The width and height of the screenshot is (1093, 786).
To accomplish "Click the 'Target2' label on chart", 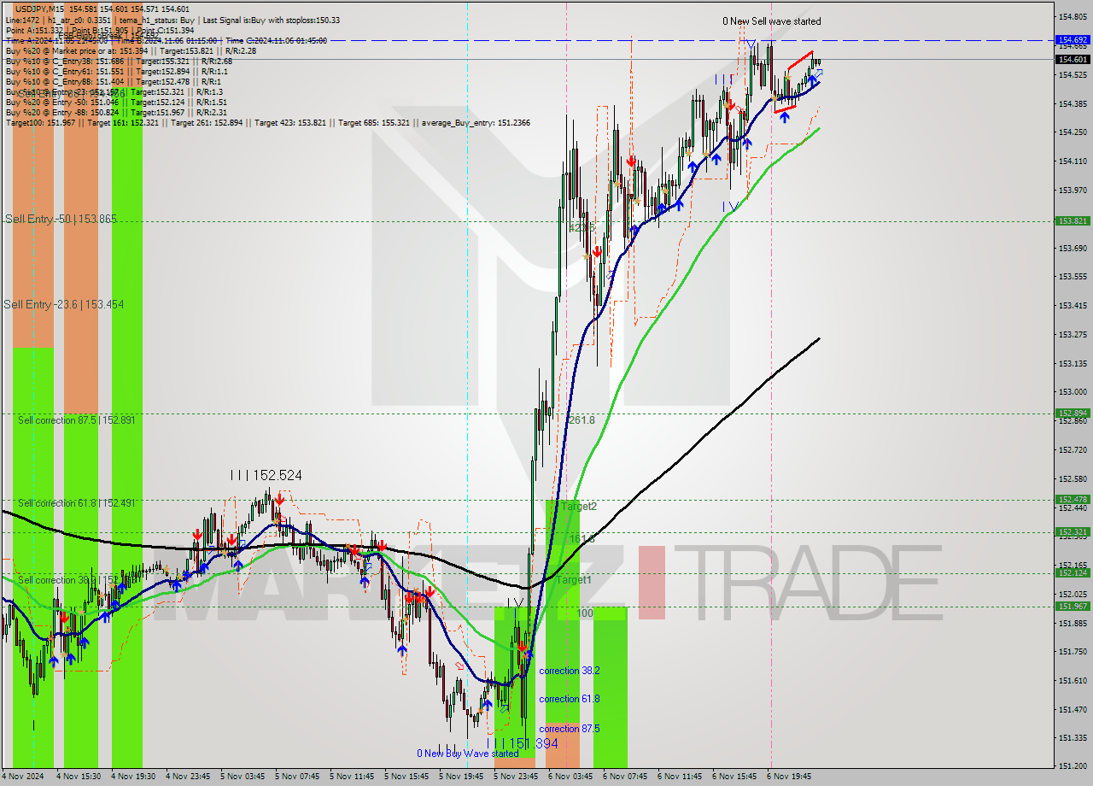I will click(578, 507).
